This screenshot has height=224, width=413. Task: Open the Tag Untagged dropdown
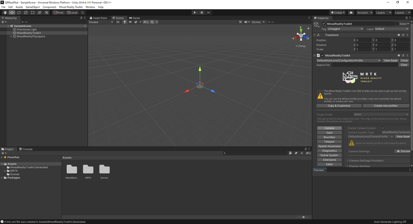coord(345,29)
